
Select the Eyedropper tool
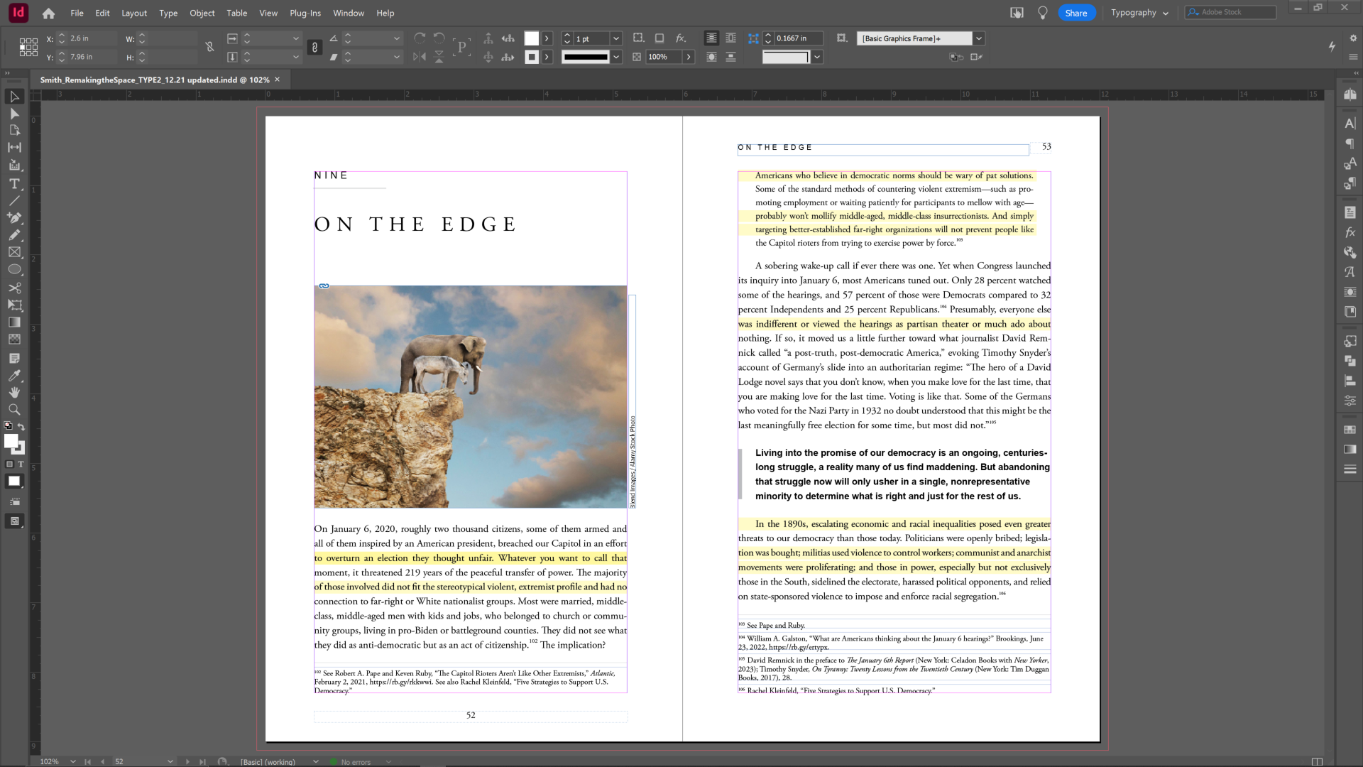pos(14,375)
